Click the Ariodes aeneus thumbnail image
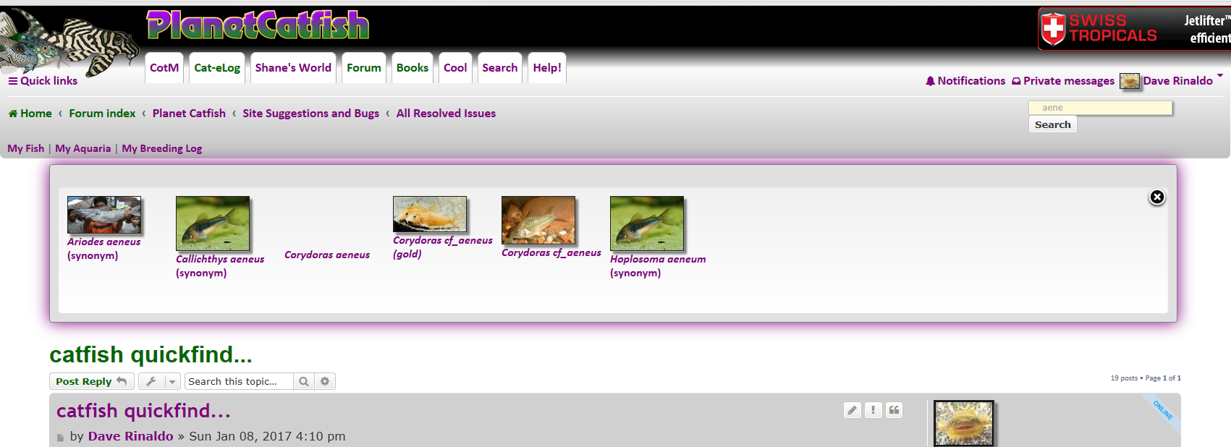This screenshot has width=1231, height=447. tap(104, 215)
